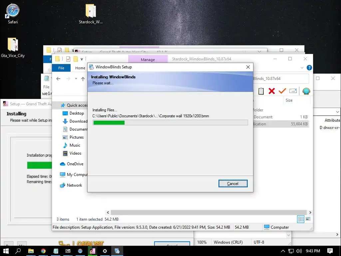Click the WindowBlinds install progress bar
Viewport: 341px width, 256px height.
click(170, 123)
